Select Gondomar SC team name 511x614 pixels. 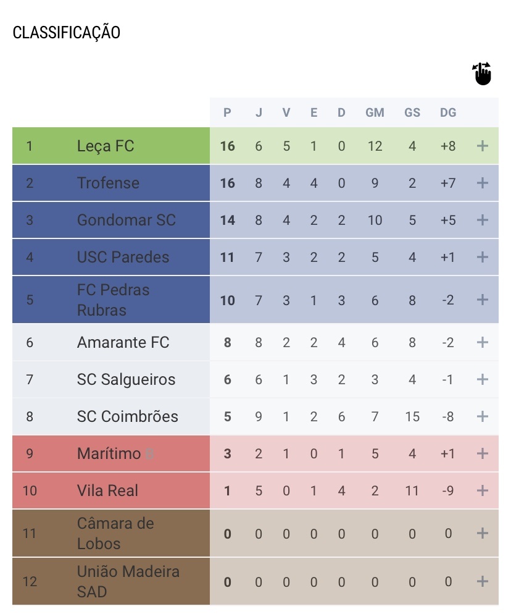coord(127,220)
